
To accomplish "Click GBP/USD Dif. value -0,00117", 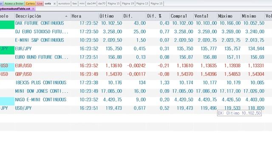I will (136, 74).
